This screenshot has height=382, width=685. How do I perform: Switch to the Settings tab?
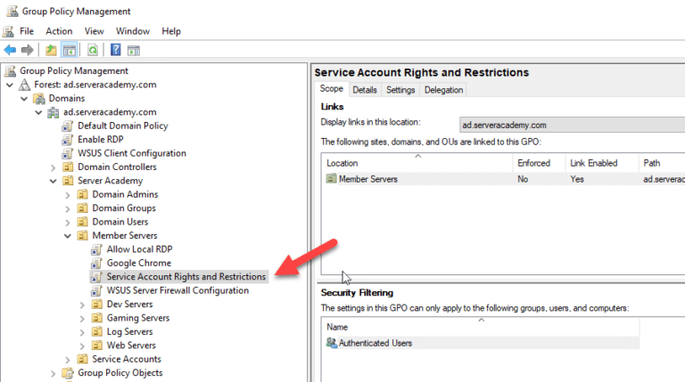[x=400, y=90]
